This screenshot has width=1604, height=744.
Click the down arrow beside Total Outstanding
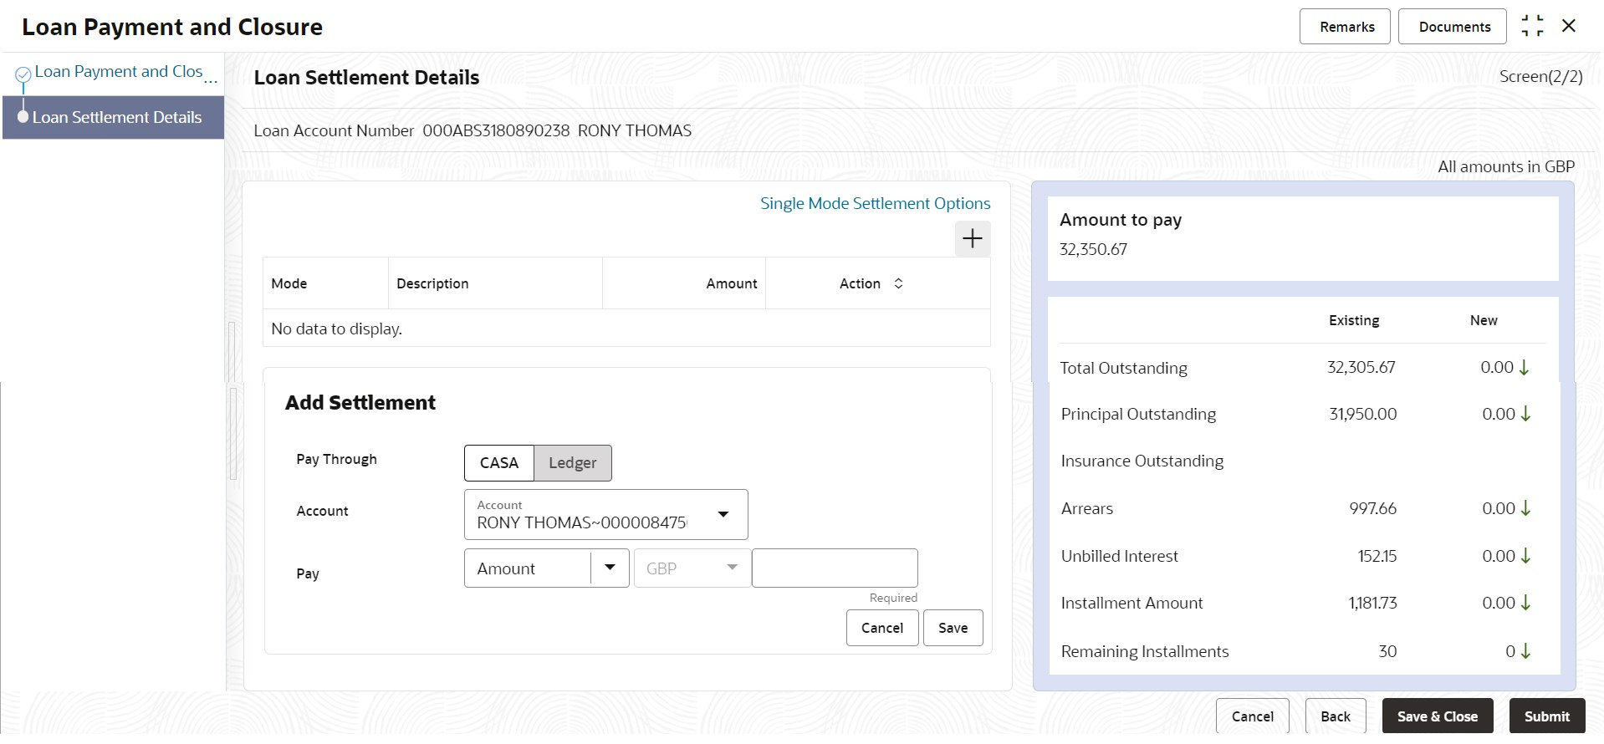click(x=1524, y=368)
